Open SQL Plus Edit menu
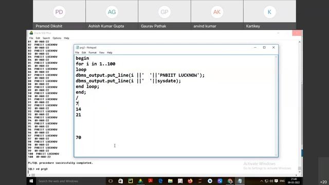329x185 pixels. 38,38
